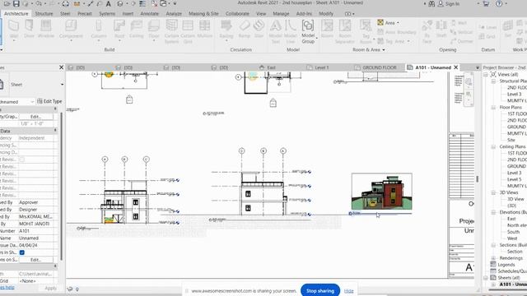The height and width of the screenshot is (296, 527).
Task: Collapse the Floor Plans tree node
Action: tap(493, 108)
